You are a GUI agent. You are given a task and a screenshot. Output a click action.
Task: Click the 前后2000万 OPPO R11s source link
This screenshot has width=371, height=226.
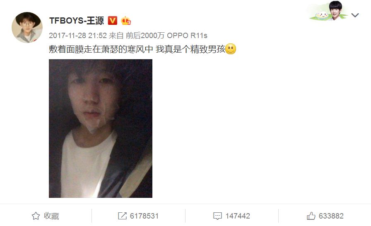(166, 36)
